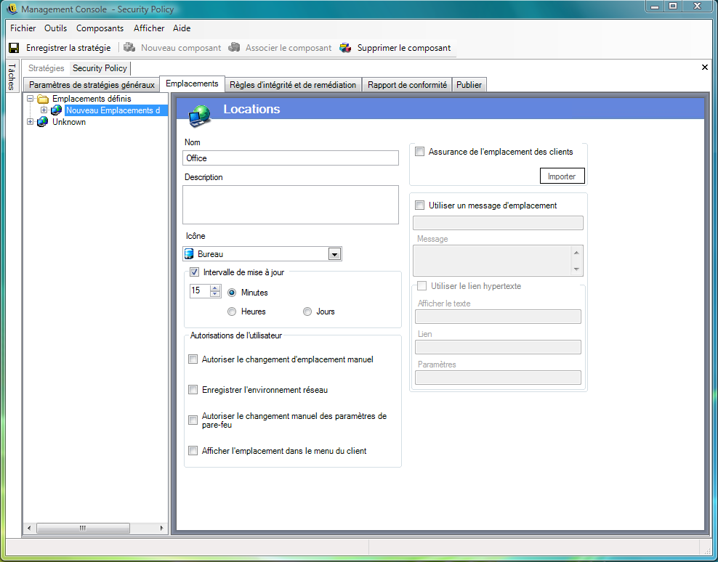The image size is (718, 562).
Task: Toggle Intervalle de mise à jour checkbox
Action: point(194,272)
